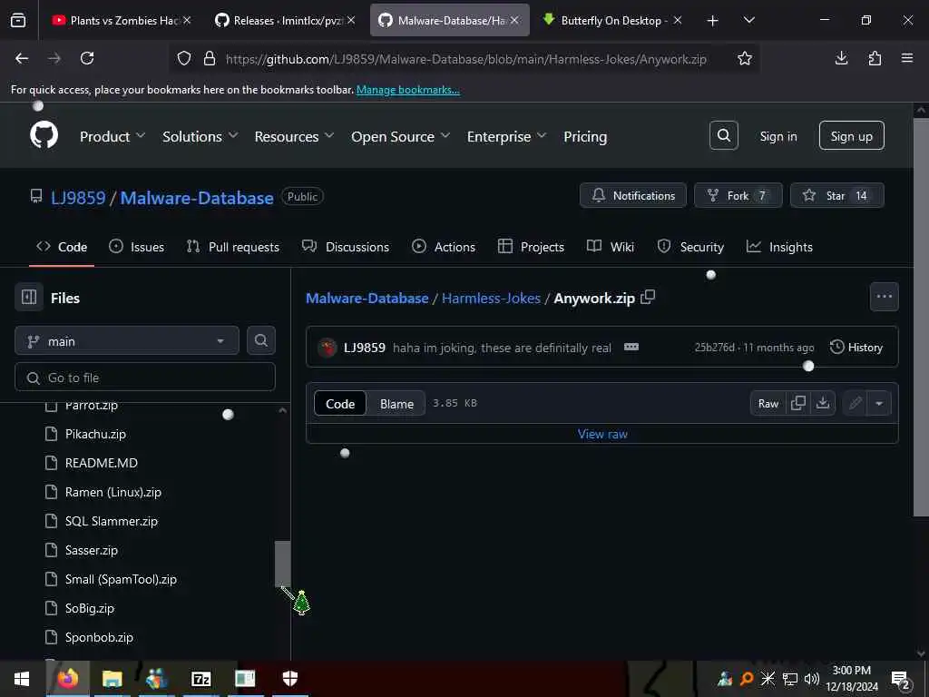The width and height of the screenshot is (929, 697).
Task: Reload the current page
Action: pos(87,58)
